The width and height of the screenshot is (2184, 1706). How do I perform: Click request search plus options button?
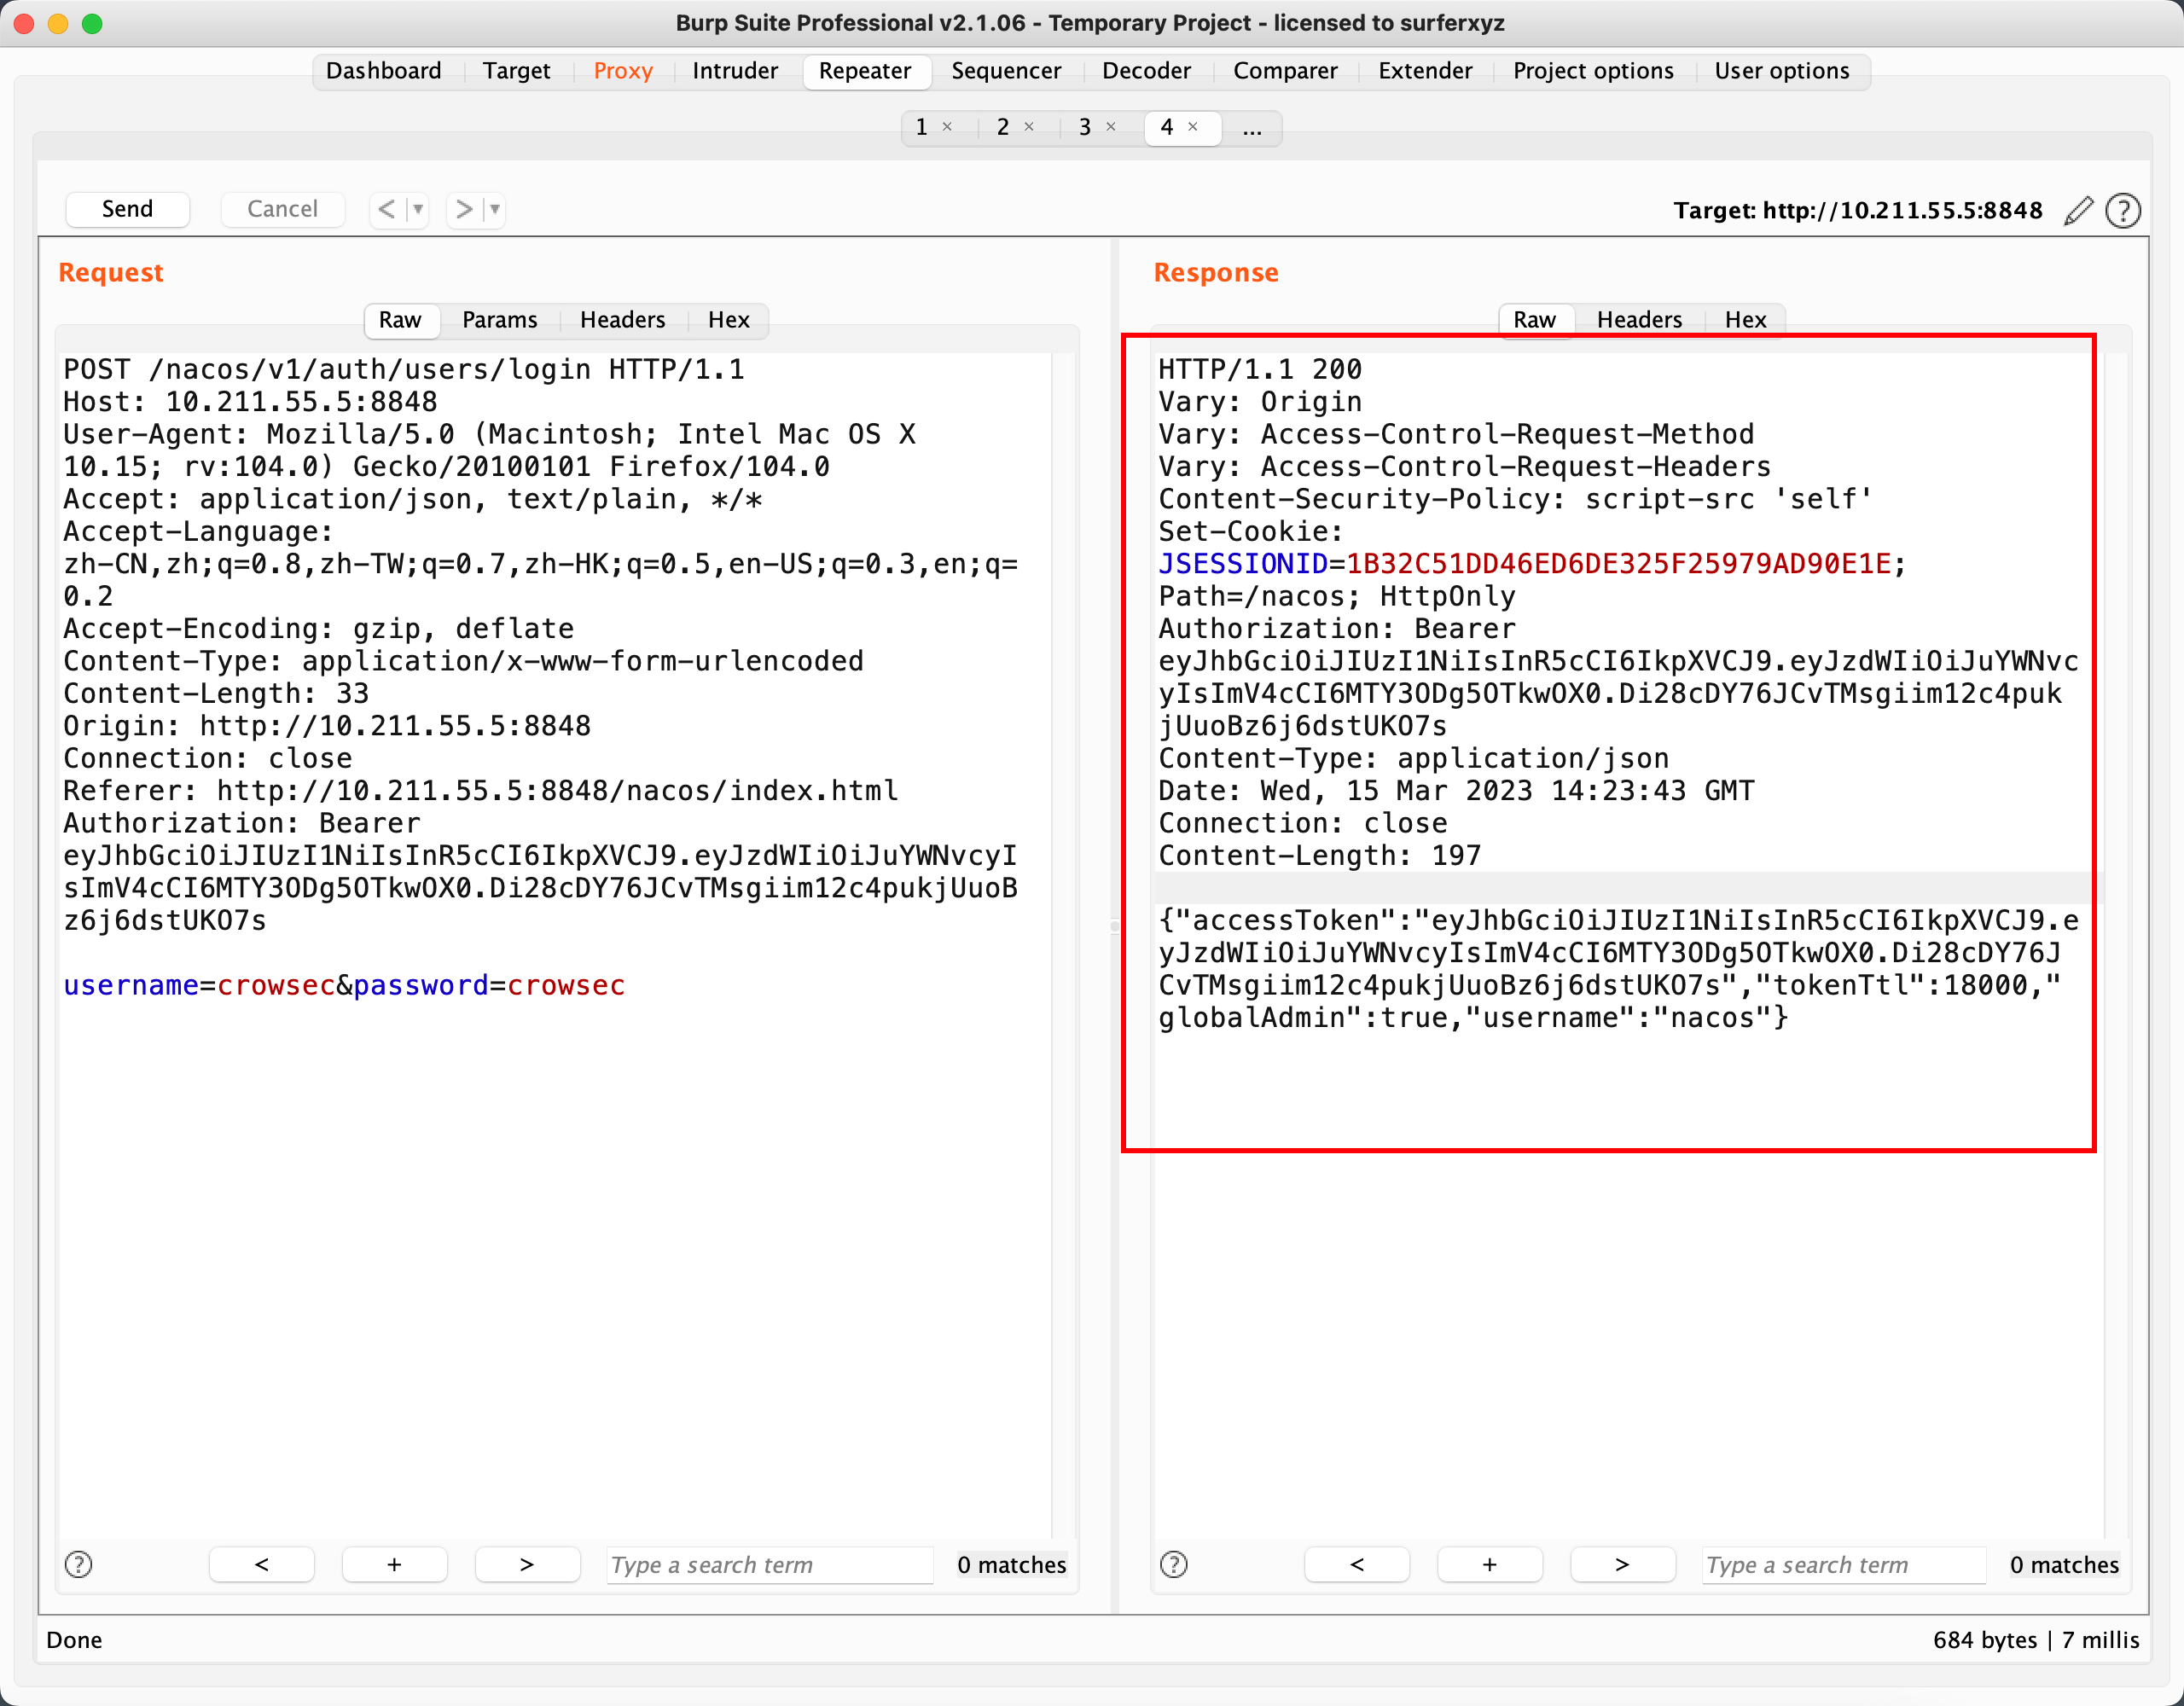[x=395, y=1564]
